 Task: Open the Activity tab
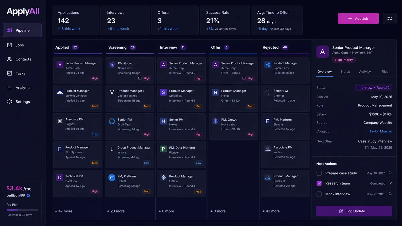[365, 72]
